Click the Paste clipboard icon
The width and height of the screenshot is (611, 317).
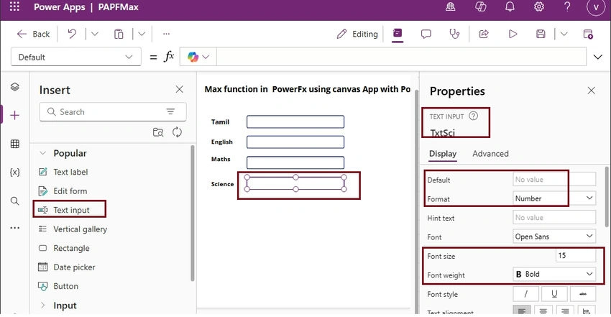click(x=119, y=35)
